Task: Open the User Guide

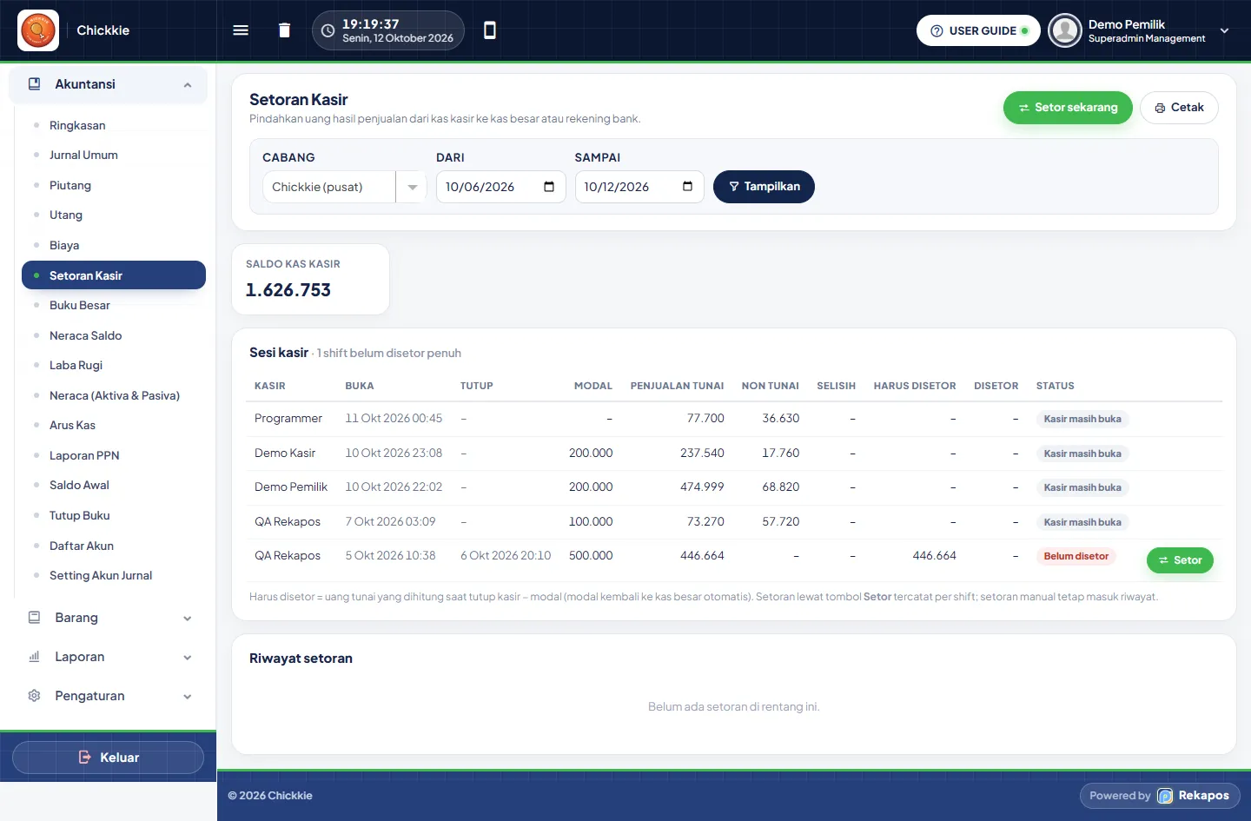Action: (978, 30)
